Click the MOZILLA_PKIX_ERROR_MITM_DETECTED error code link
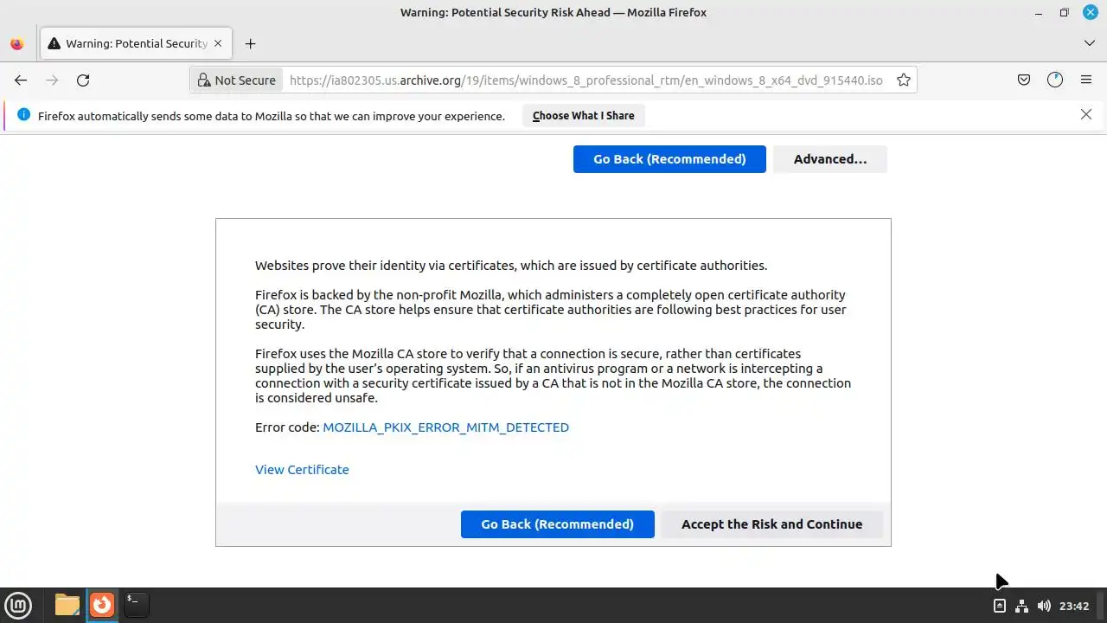1107x623 pixels. (445, 427)
